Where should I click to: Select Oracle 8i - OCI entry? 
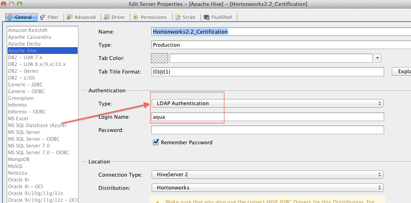[43, 187]
